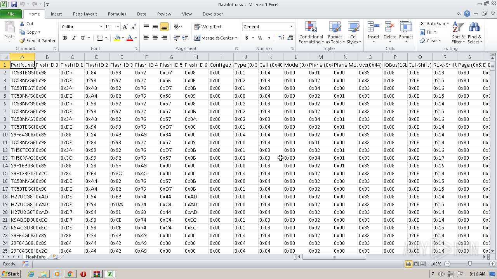The image size is (497, 279).
Task: Click the AutoSum sigma icon
Action: coord(422,24)
